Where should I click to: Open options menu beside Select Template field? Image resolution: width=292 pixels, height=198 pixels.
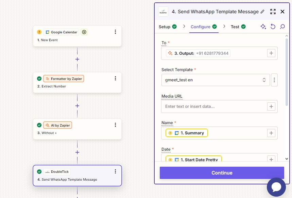point(274,80)
